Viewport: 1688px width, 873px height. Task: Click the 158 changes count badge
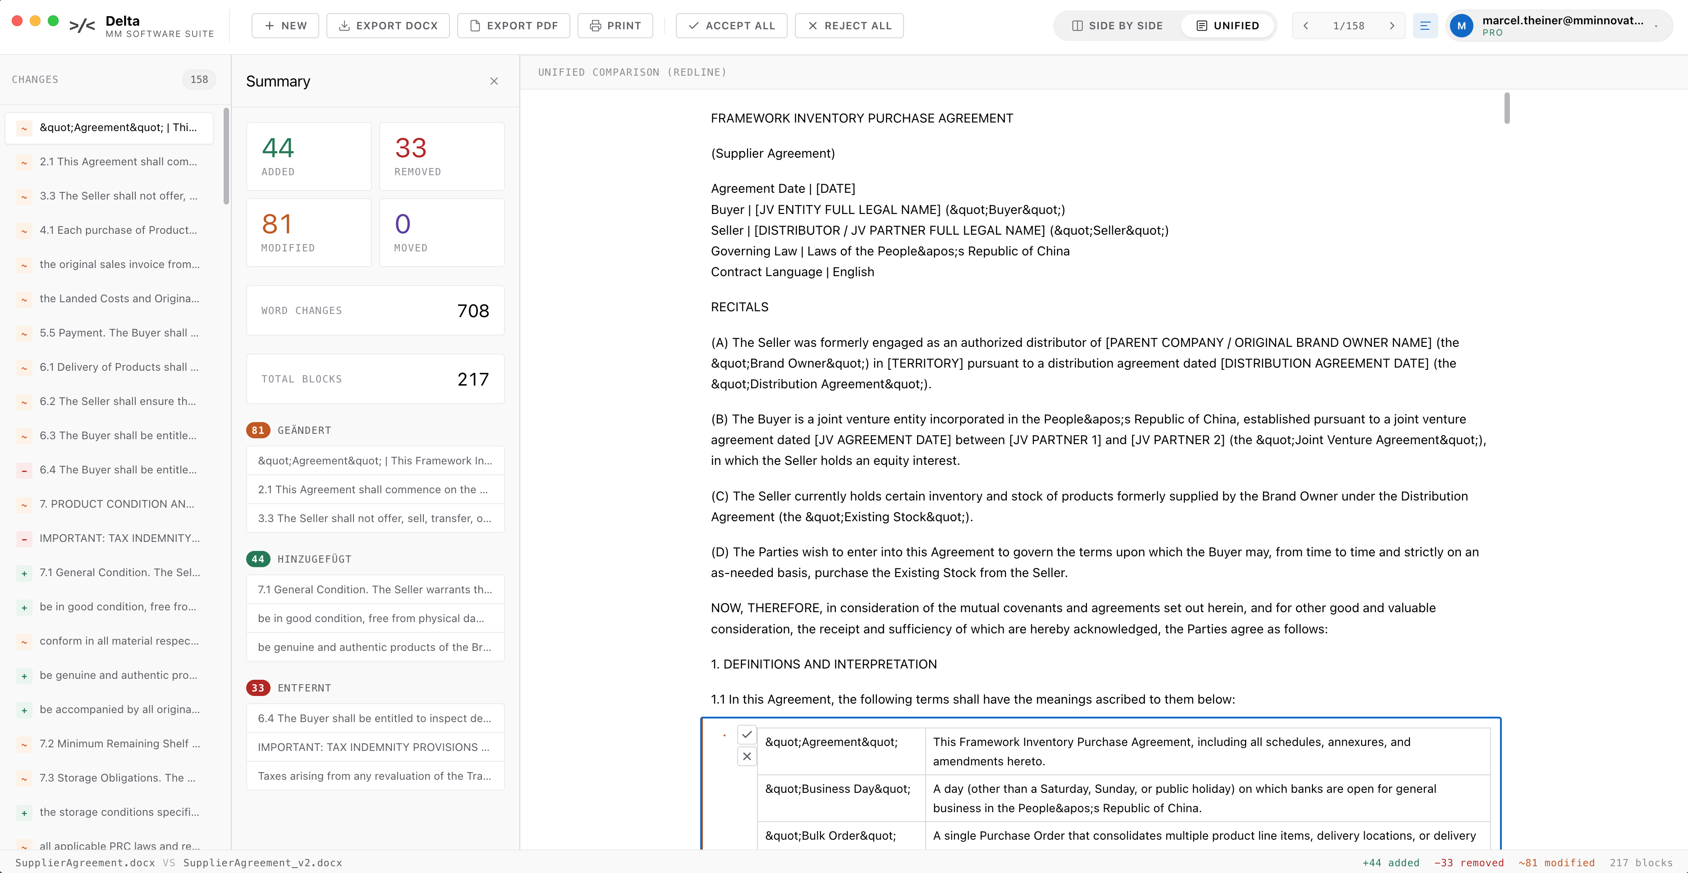coord(199,79)
